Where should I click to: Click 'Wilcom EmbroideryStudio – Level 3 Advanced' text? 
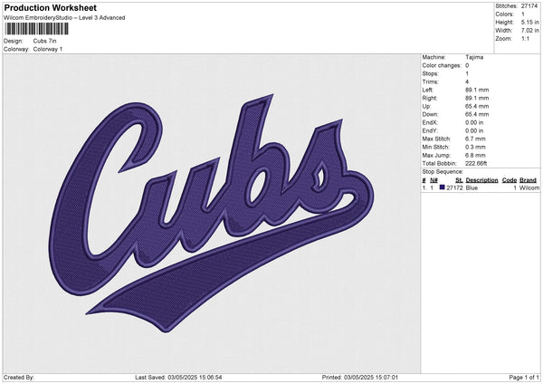(64, 18)
